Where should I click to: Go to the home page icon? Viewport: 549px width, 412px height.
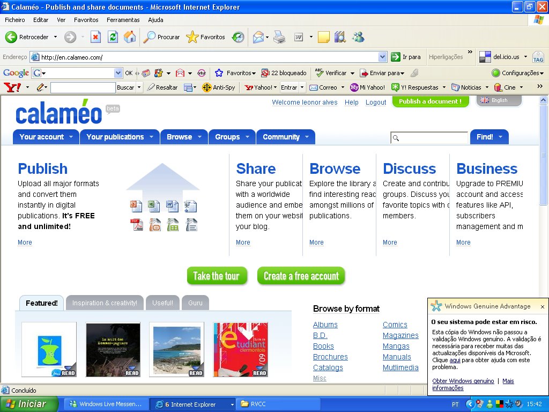point(130,37)
